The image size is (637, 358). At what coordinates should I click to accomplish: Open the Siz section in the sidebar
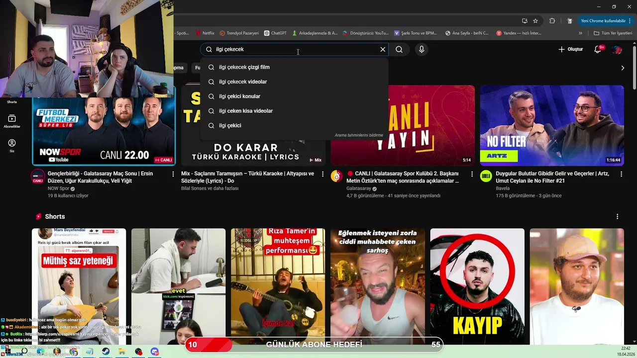(x=12, y=146)
